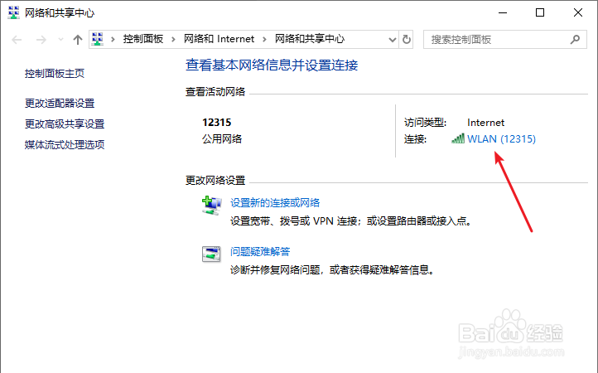Click the Back navigation arrow

[x=17, y=39]
